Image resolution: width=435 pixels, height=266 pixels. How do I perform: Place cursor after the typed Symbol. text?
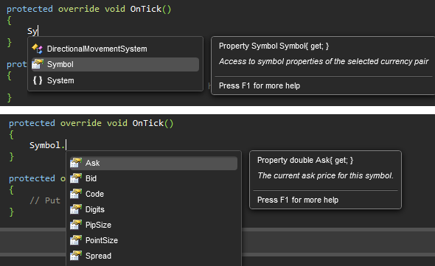click(66, 145)
